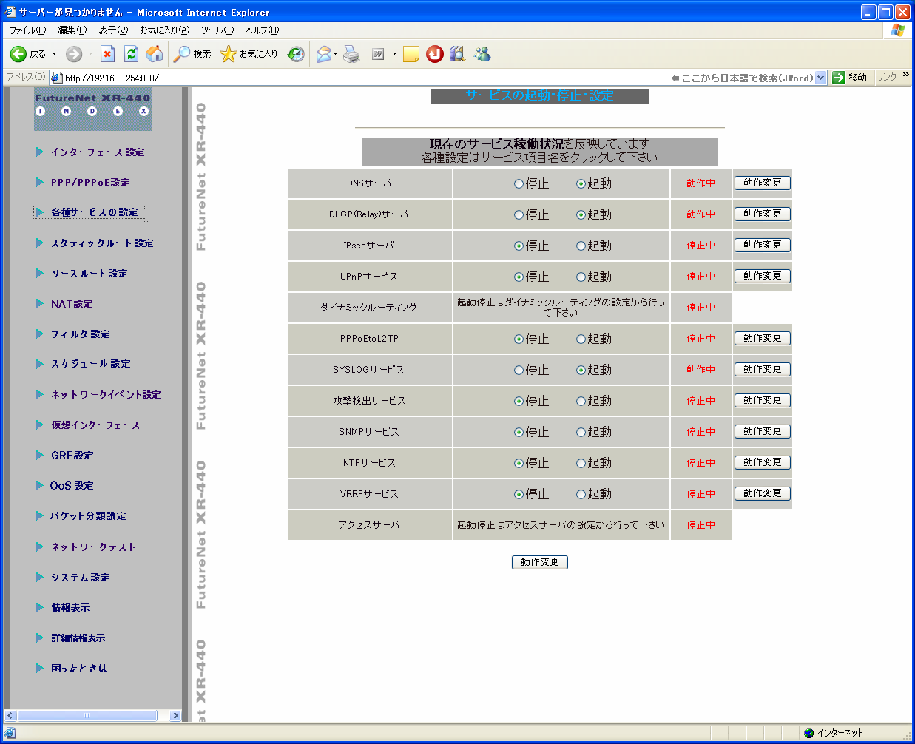The width and height of the screenshot is (915, 744).
Task: Click the sidebar scrollbar right arrow
Action: (x=175, y=715)
